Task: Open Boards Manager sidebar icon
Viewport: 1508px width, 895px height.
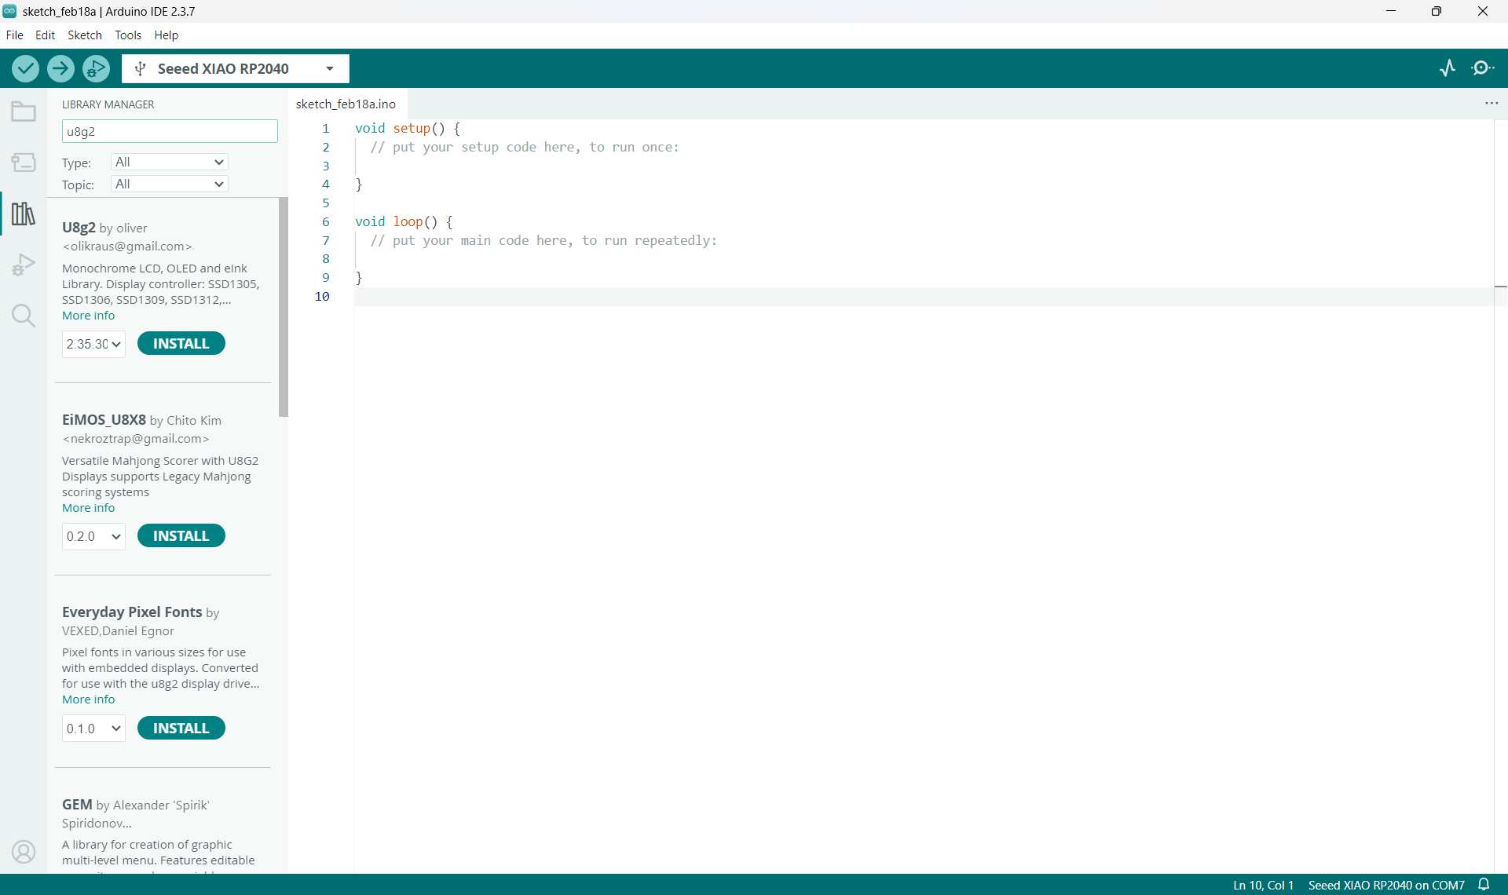Action: click(24, 163)
